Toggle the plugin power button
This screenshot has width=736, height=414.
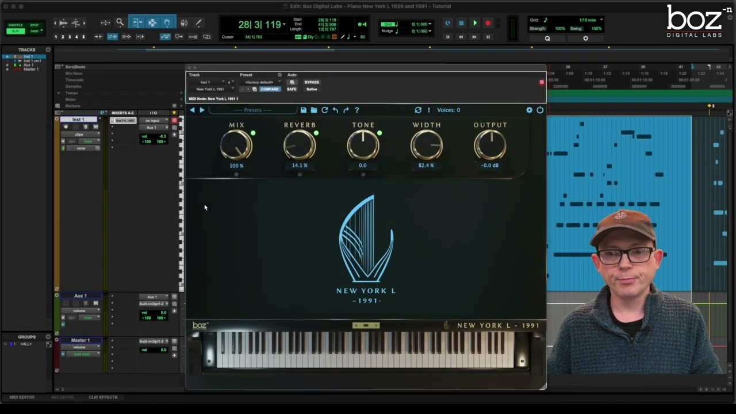540,110
